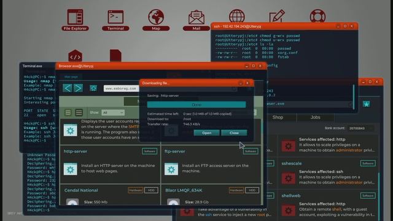Open the Mail desktop icon
Viewport: 393px width, 221px height.
196,20
